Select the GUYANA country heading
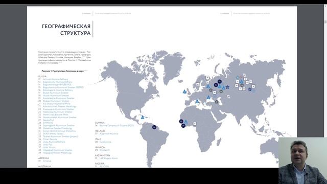The image size is (327, 184). (x=100, y=123)
